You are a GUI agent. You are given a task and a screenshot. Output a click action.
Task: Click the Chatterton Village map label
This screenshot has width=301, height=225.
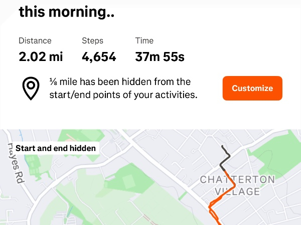pos(237,185)
